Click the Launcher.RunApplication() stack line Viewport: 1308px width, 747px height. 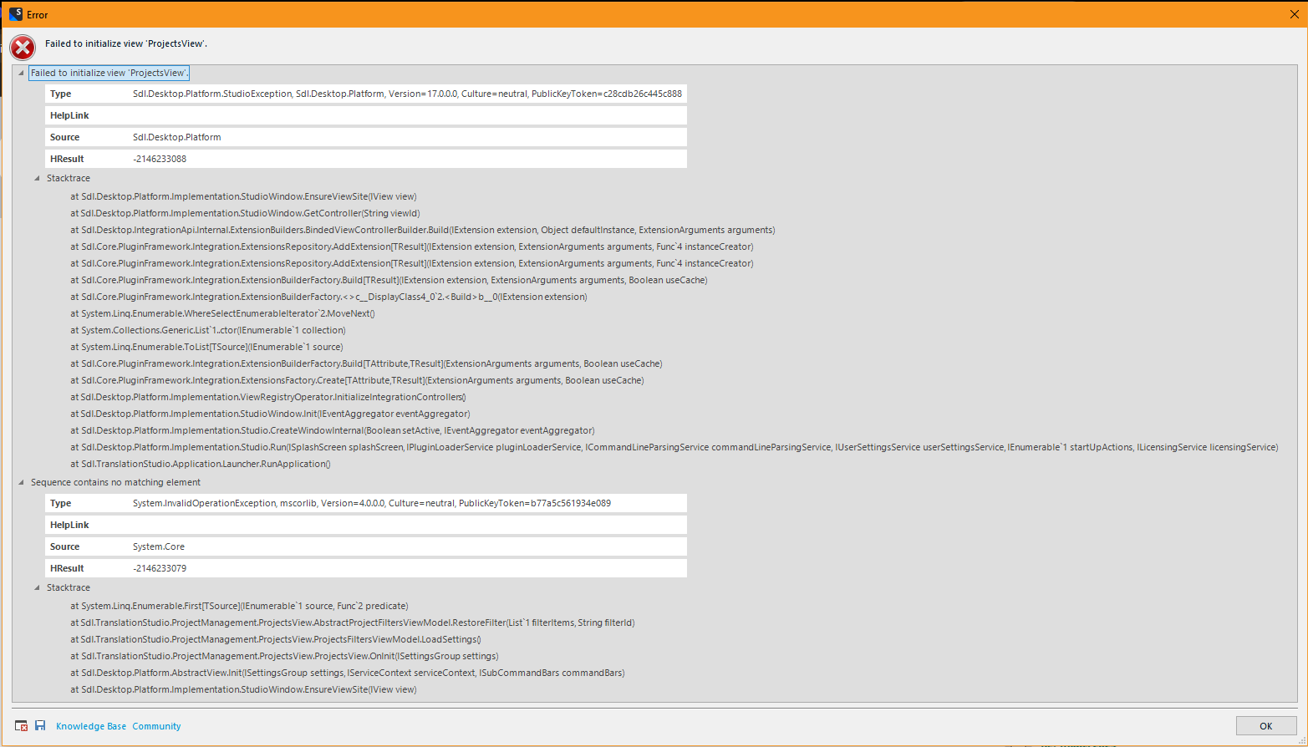pyautogui.click(x=201, y=464)
